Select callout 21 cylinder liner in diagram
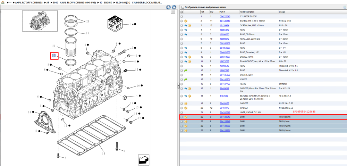The width and height of the screenshot is (347, 166). click(54, 46)
